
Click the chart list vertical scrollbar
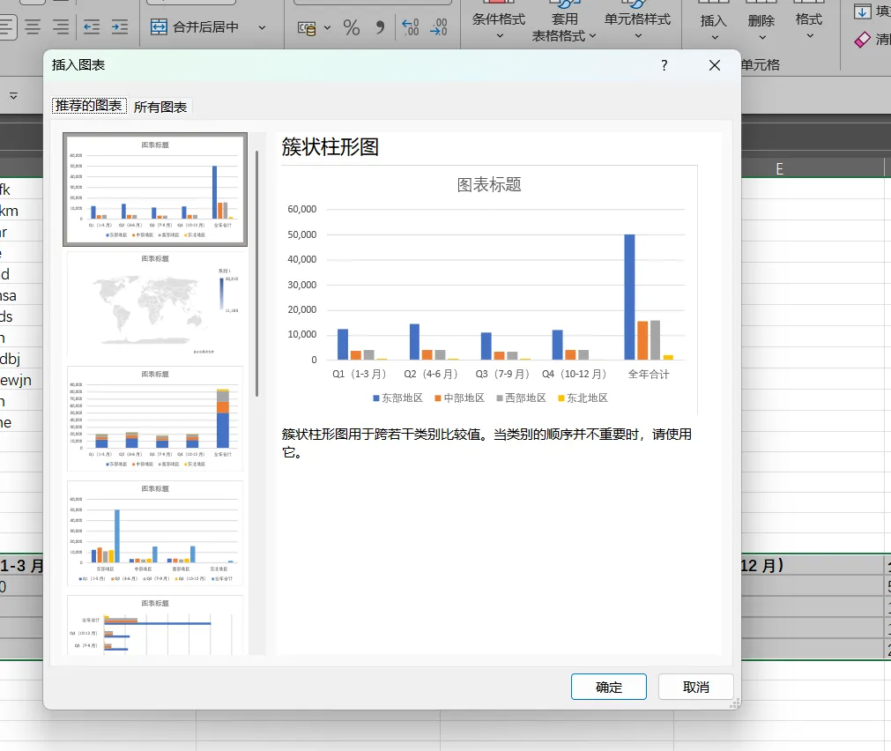pyautogui.click(x=256, y=273)
